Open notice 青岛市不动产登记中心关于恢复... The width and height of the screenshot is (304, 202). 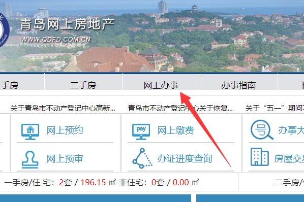pos(180,108)
